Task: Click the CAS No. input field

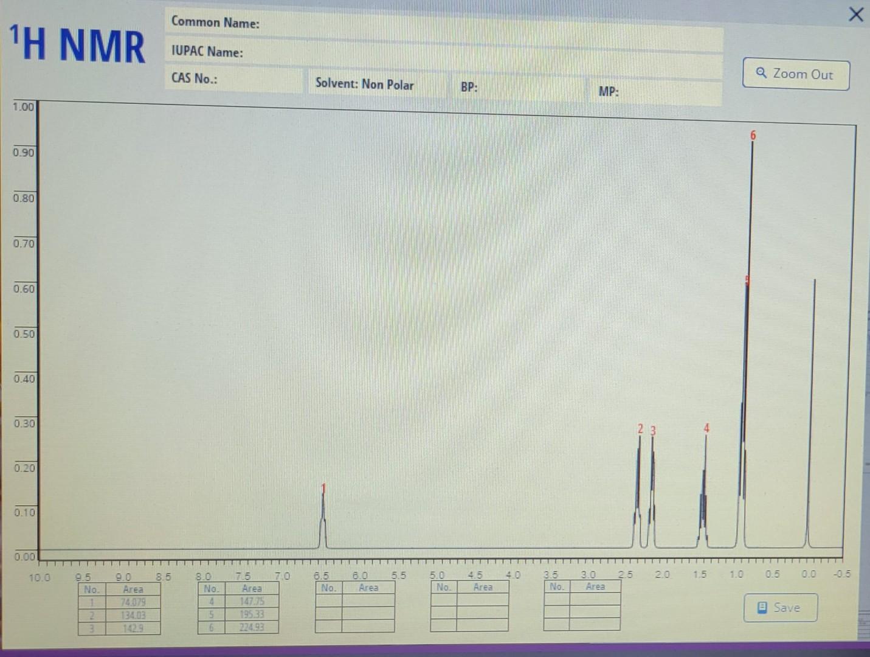Action: coord(243,79)
